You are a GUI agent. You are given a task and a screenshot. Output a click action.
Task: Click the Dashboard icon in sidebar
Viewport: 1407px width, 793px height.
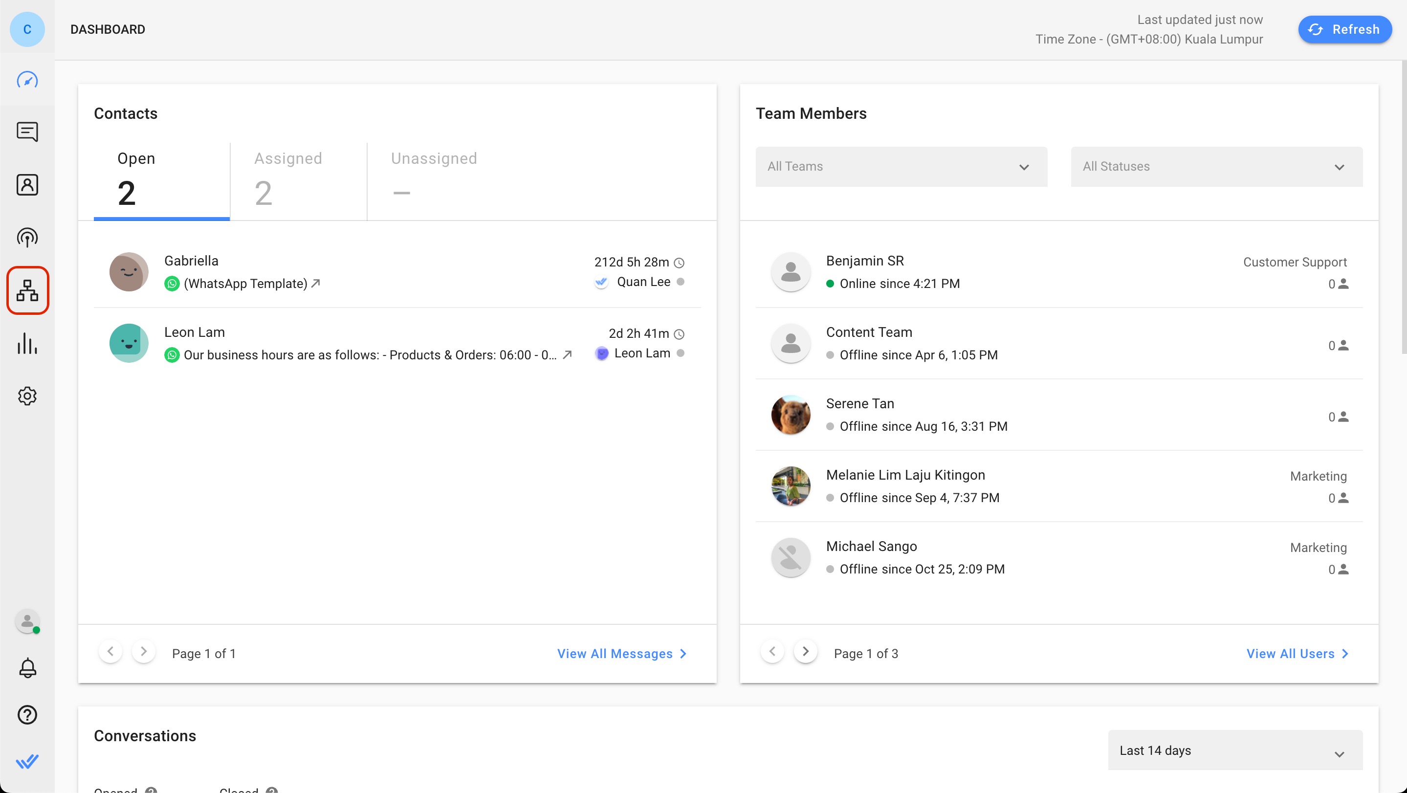tap(27, 79)
